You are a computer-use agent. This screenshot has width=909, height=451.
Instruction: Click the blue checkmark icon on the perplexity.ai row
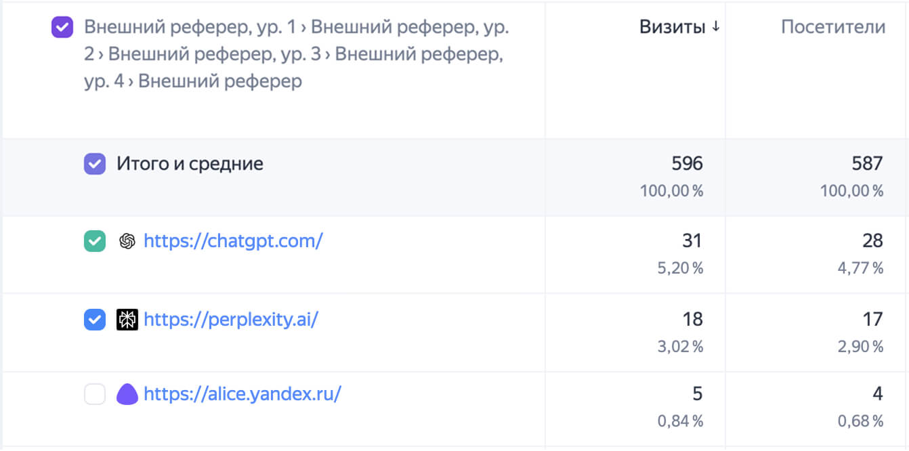click(95, 319)
